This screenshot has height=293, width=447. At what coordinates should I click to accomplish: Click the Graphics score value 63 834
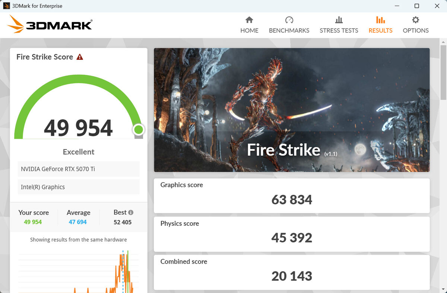[x=292, y=200]
